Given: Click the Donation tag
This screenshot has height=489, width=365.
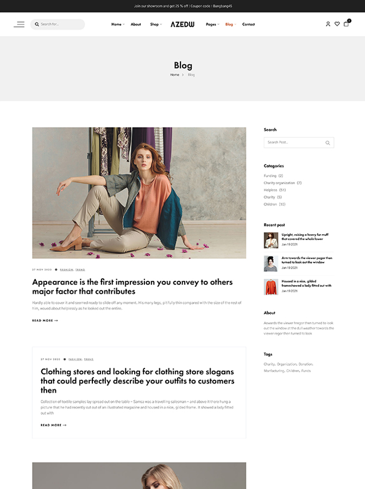Looking at the screenshot, I should [305, 364].
